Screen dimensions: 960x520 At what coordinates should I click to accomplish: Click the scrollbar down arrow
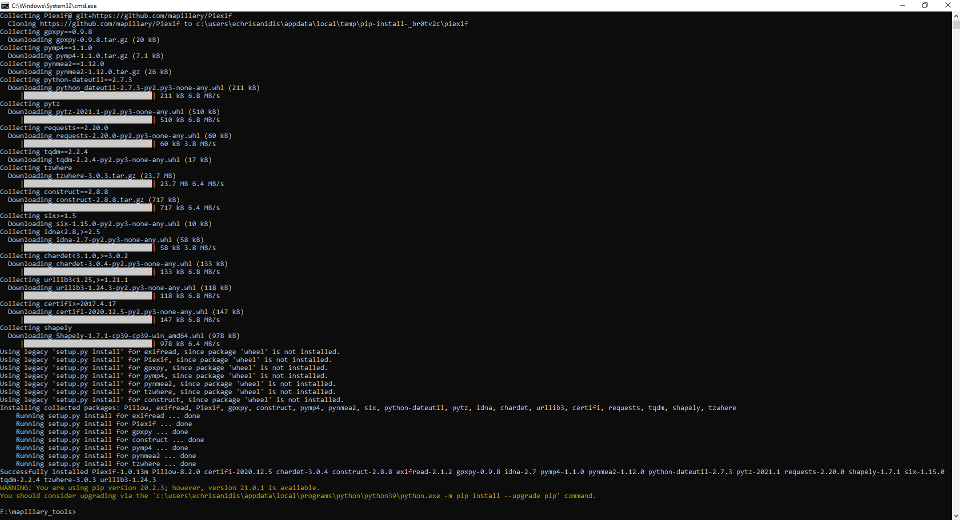pyautogui.click(x=955, y=515)
